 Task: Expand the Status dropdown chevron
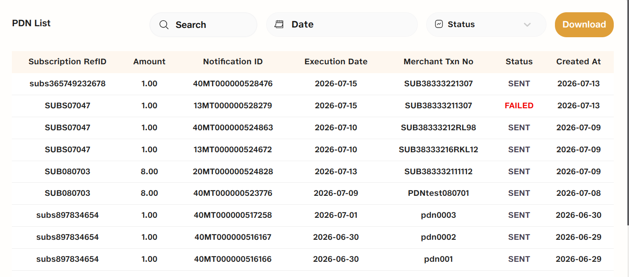pyautogui.click(x=527, y=25)
